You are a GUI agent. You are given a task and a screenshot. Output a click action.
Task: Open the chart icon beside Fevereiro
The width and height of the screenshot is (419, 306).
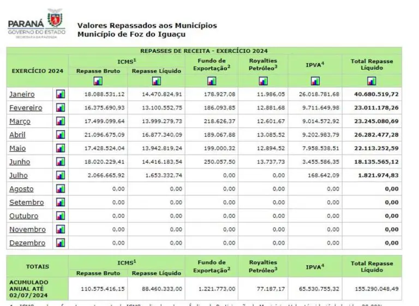click(x=61, y=108)
